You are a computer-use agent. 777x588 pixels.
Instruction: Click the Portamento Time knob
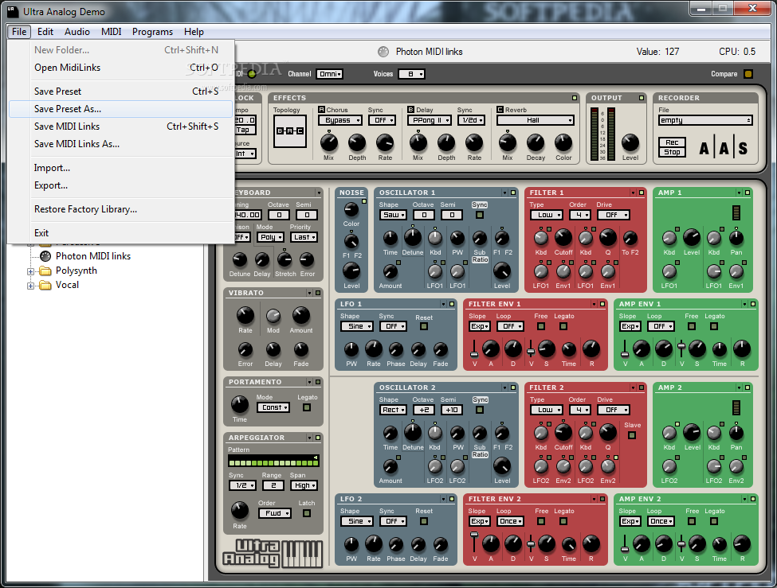tap(240, 405)
